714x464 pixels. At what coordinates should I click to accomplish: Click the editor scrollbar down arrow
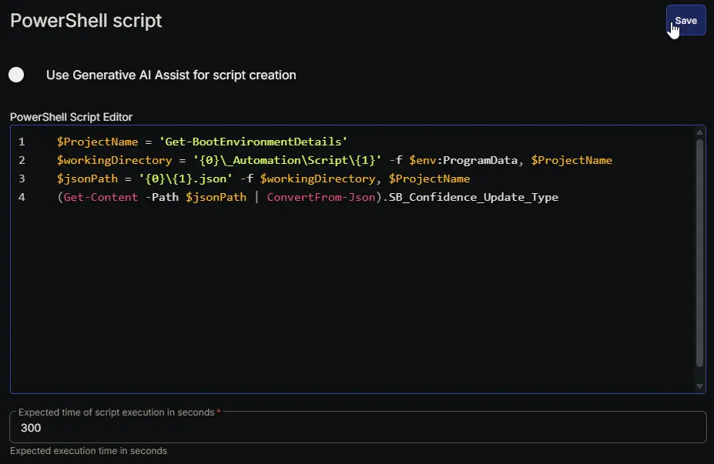tap(699, 386)
